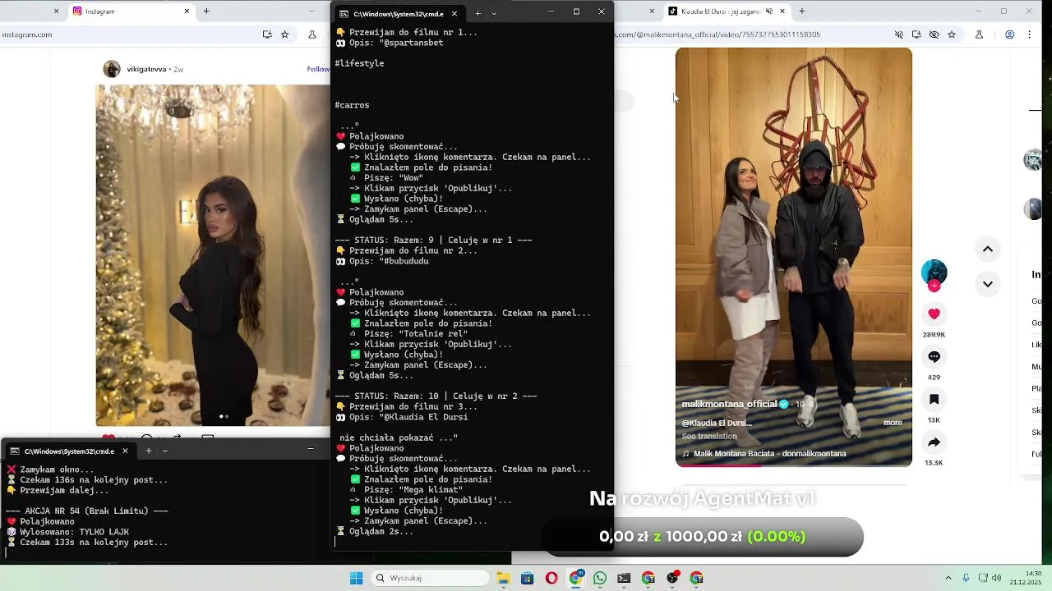The width and height of the screenshot is (1052, 591).
Task: Open new tab in Instagram Chrome window
Action: [x=205, y=11]
